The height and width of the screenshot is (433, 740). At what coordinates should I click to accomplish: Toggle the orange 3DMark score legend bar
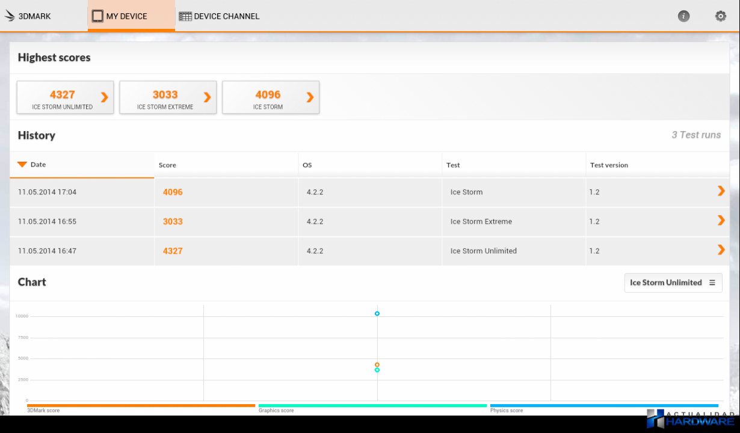point(141,406)
